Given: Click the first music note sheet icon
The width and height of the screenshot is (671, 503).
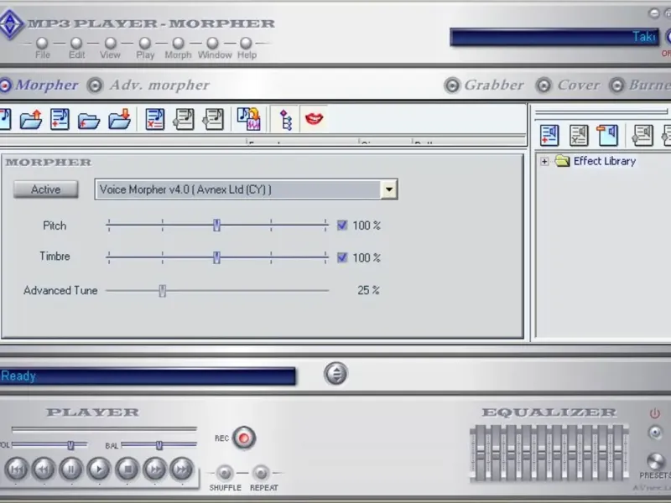Looking at the screenshot, I should pyautogui.click(x=184, y=119).
